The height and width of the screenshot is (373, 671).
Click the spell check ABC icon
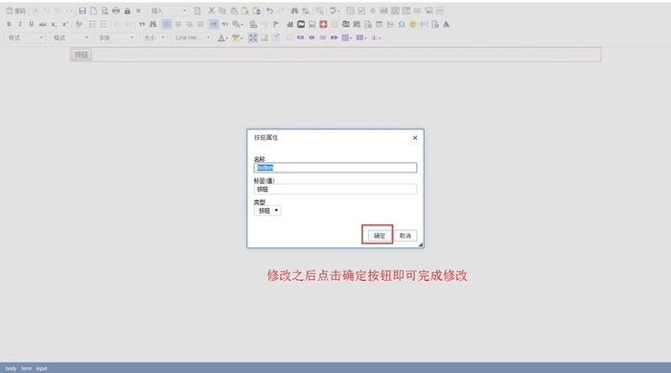(x=334, y=11)
